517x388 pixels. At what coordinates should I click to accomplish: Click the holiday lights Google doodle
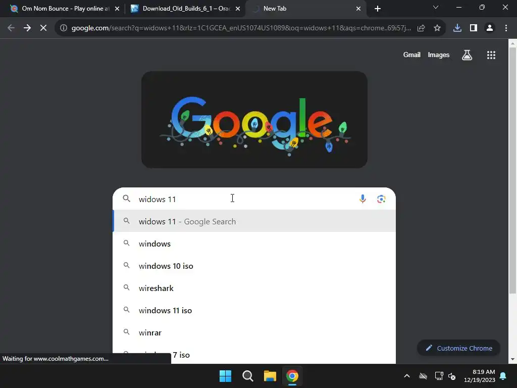coord(254,120)
